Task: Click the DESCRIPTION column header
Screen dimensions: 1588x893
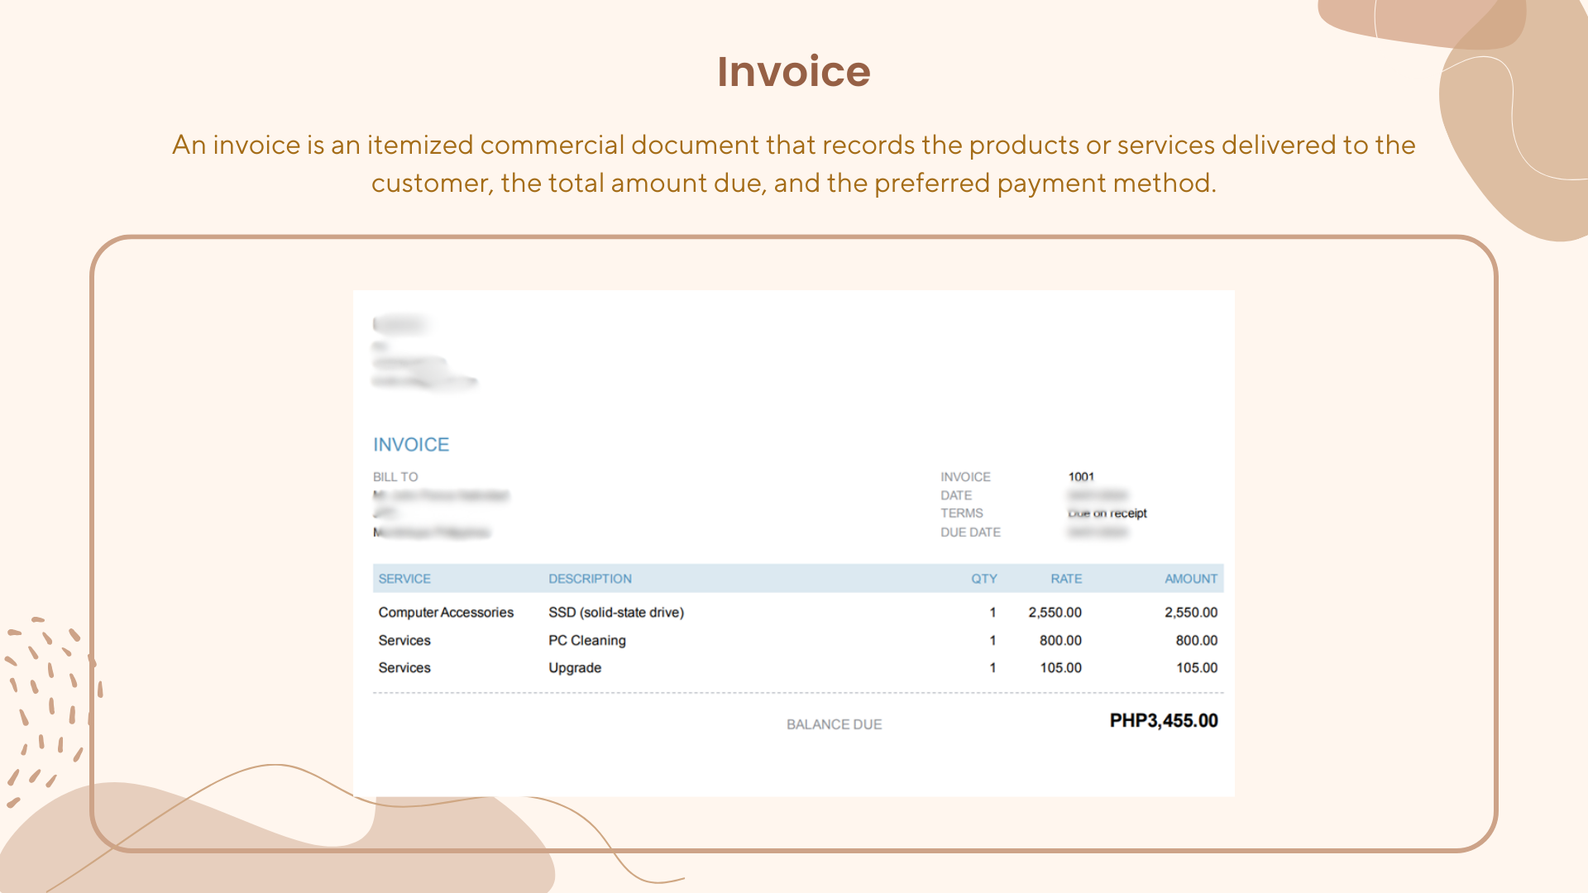Action: 590,579
